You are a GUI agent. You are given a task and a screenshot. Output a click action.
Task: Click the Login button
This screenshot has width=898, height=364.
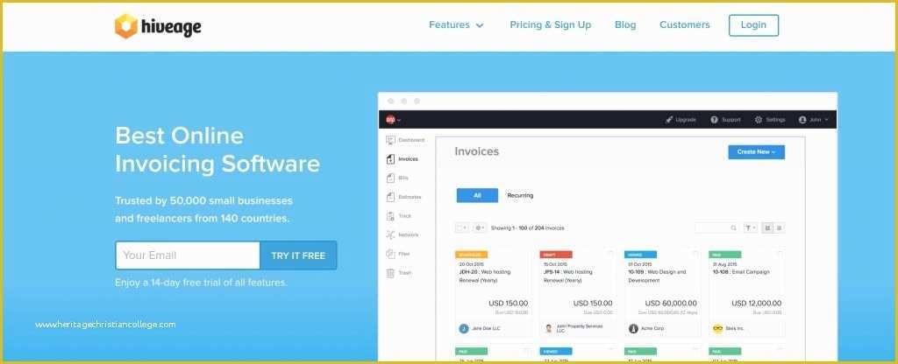pyautogui.click(x=753, y=25)
